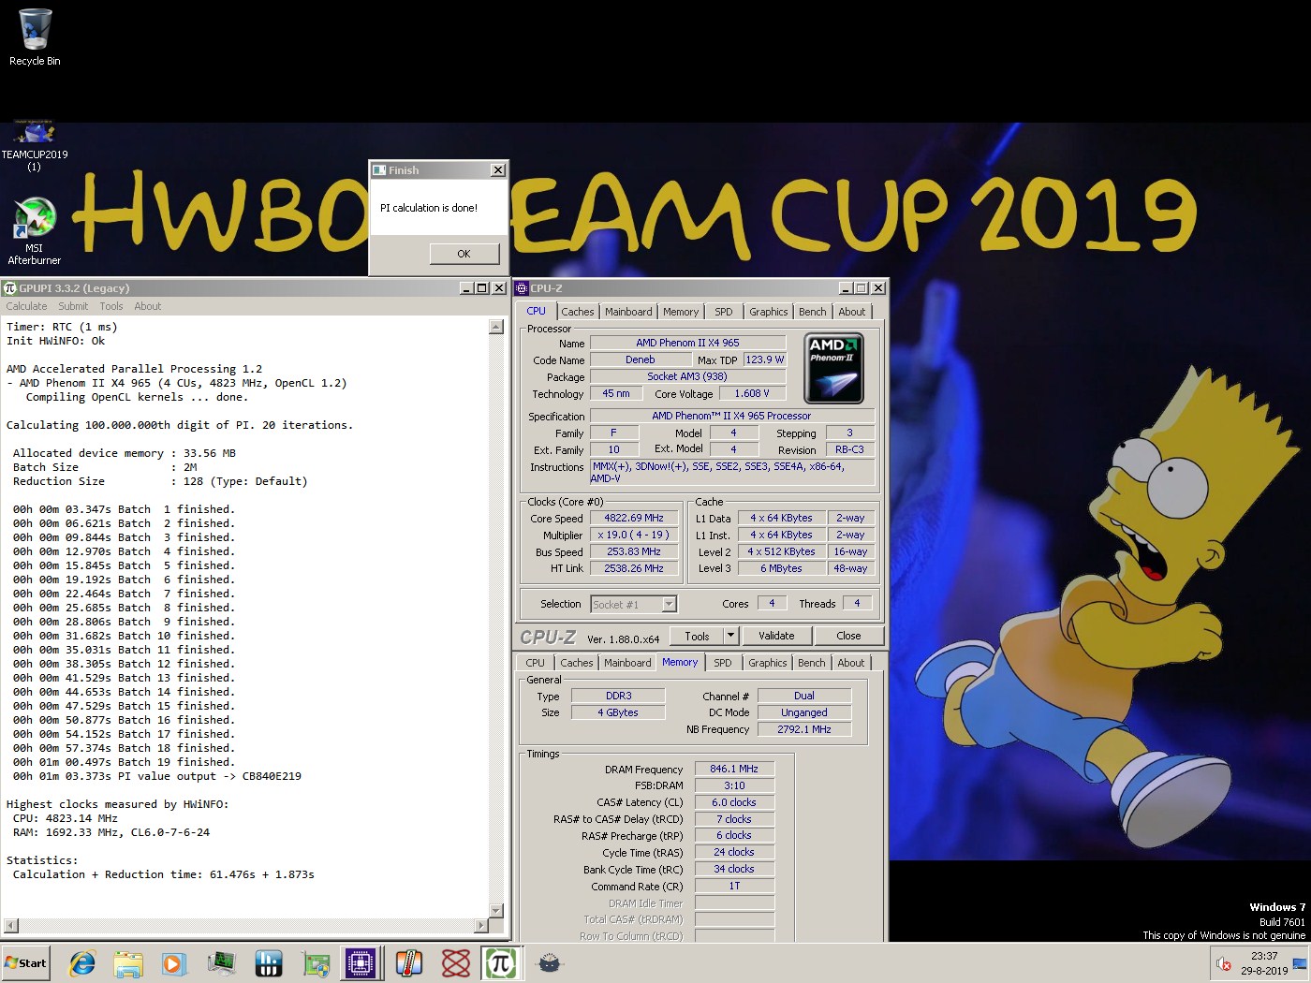Select the active Memory tab in lower panel
The image size is (1311, 983).
[x=680, y=662]
